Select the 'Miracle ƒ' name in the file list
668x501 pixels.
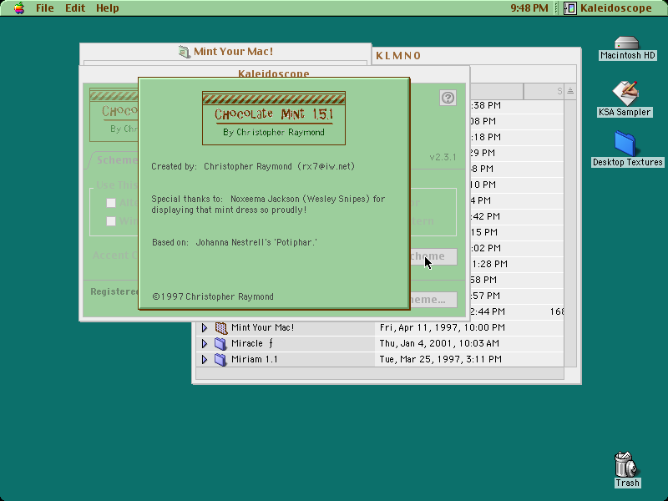[252, 343]
